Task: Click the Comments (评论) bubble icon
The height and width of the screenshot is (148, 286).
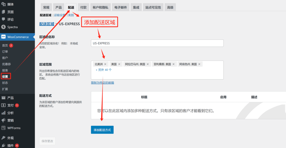Action: pyautogui.click(x=3, y=19)
